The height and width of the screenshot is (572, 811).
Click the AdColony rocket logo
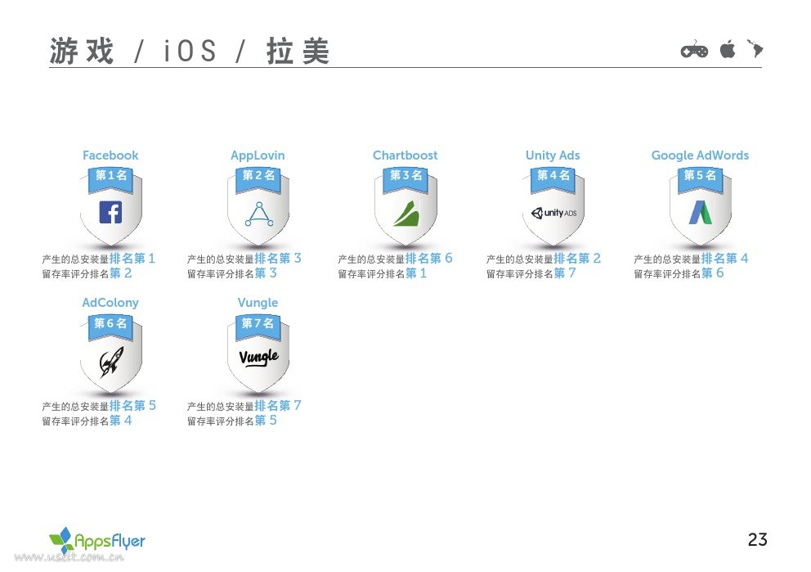click(112, 361)
